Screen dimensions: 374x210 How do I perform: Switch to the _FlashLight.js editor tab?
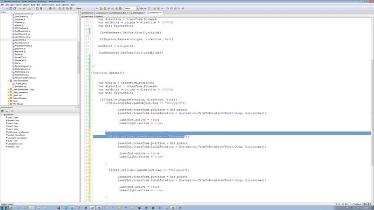pyautogui.click(x=138, y=13)
